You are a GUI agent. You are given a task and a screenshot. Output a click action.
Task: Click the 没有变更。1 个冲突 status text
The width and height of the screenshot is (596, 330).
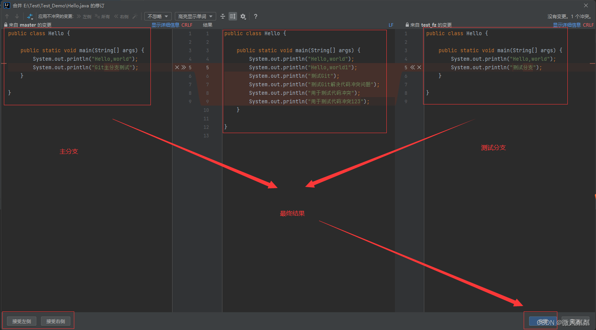569,16
